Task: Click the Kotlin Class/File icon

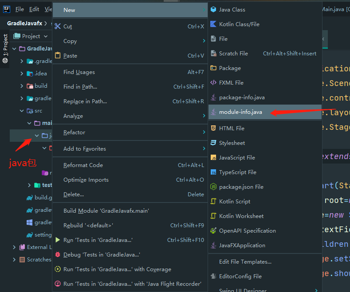Action: (213, 24)
